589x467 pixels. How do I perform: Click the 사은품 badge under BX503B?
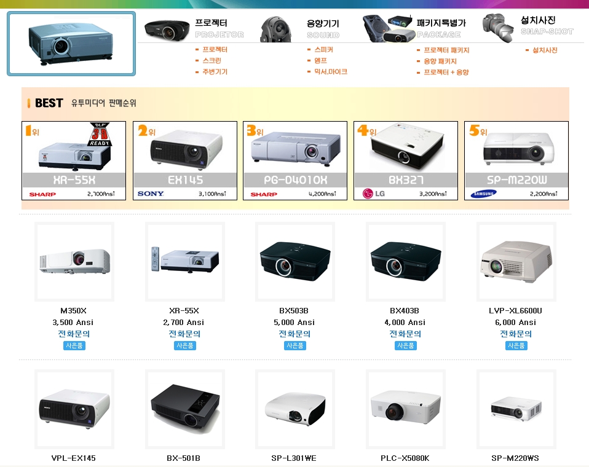pyautogui.click(x=295, y=346)
